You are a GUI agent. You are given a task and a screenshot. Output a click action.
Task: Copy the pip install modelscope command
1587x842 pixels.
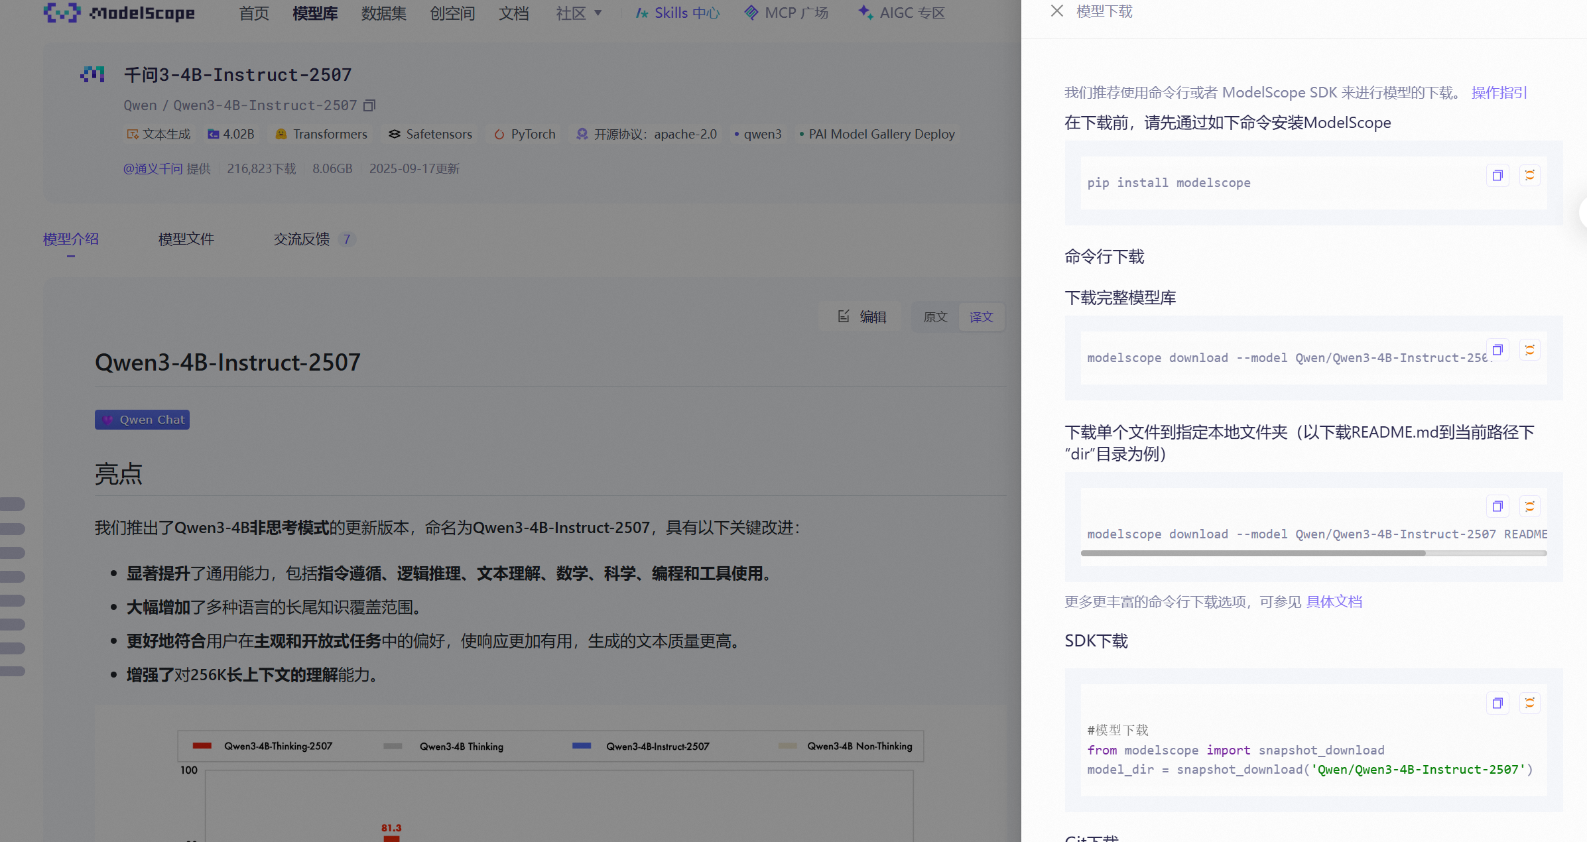1497,176
